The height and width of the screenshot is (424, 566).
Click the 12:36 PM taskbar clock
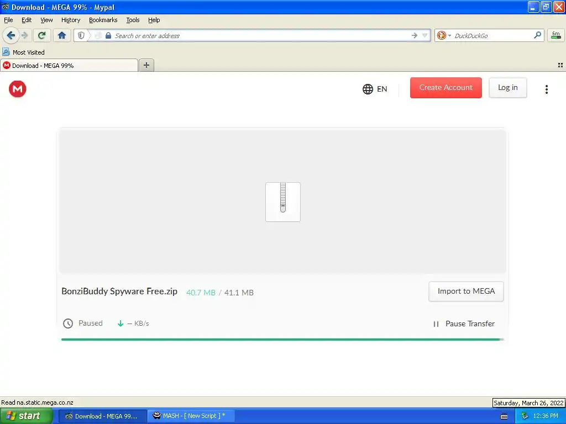(546, 416)
